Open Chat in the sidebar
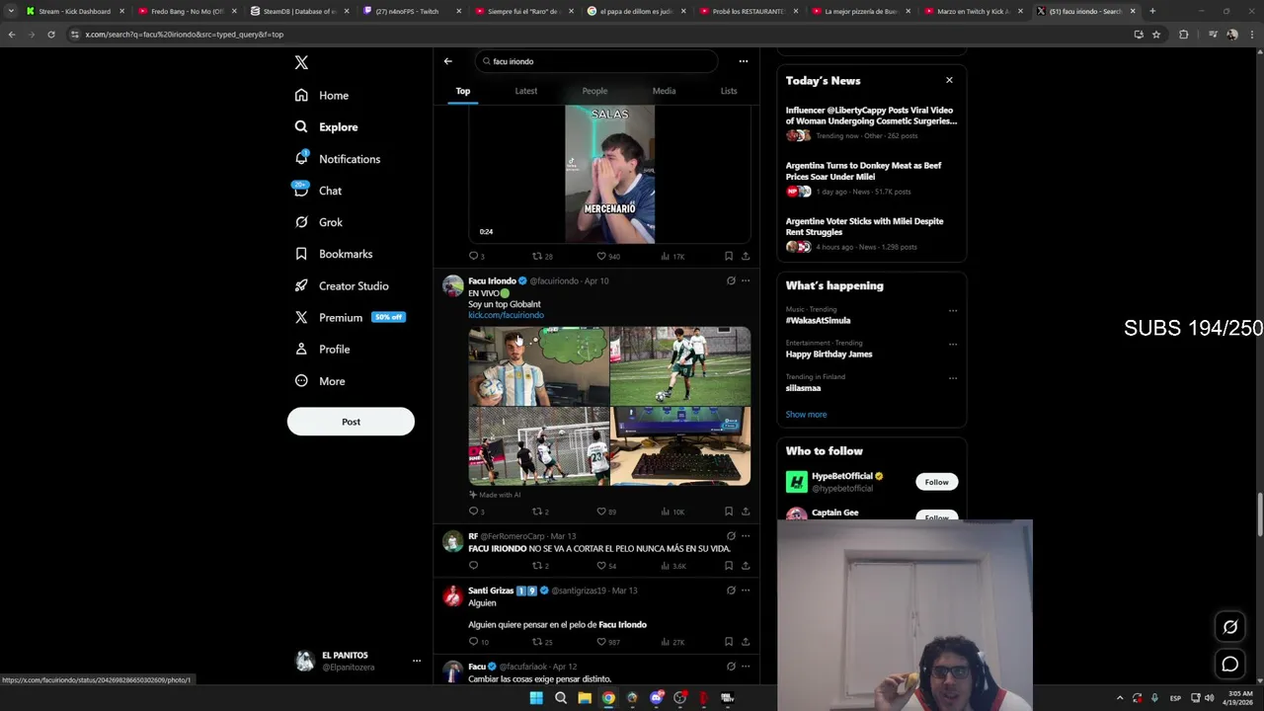 (x=317, y=191)
